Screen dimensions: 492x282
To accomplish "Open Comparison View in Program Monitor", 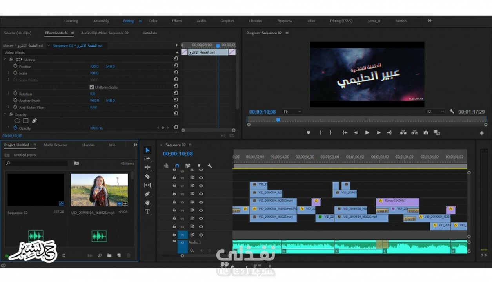I will (437, 133).
